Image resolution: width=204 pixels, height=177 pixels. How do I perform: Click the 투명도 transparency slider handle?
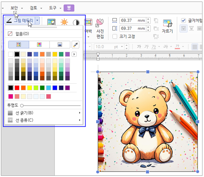coord(22,106)
